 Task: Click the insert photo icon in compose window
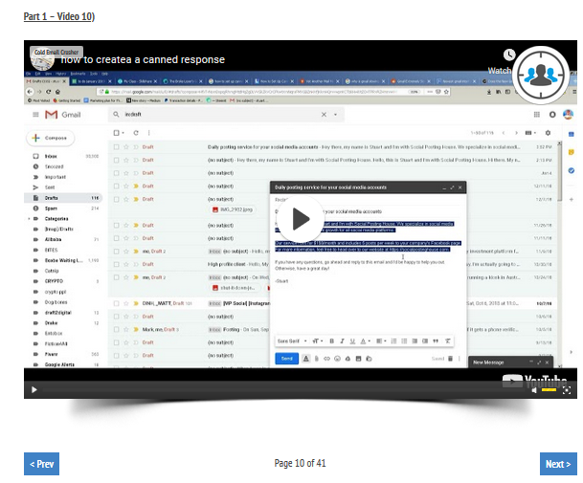358,359
